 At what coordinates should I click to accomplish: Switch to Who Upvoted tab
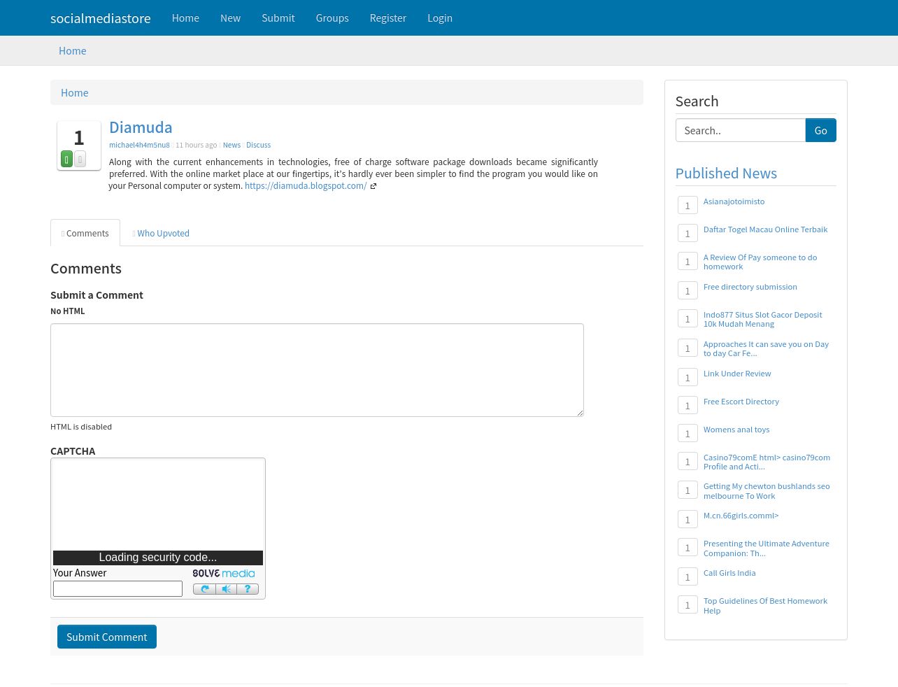point(161,233)
